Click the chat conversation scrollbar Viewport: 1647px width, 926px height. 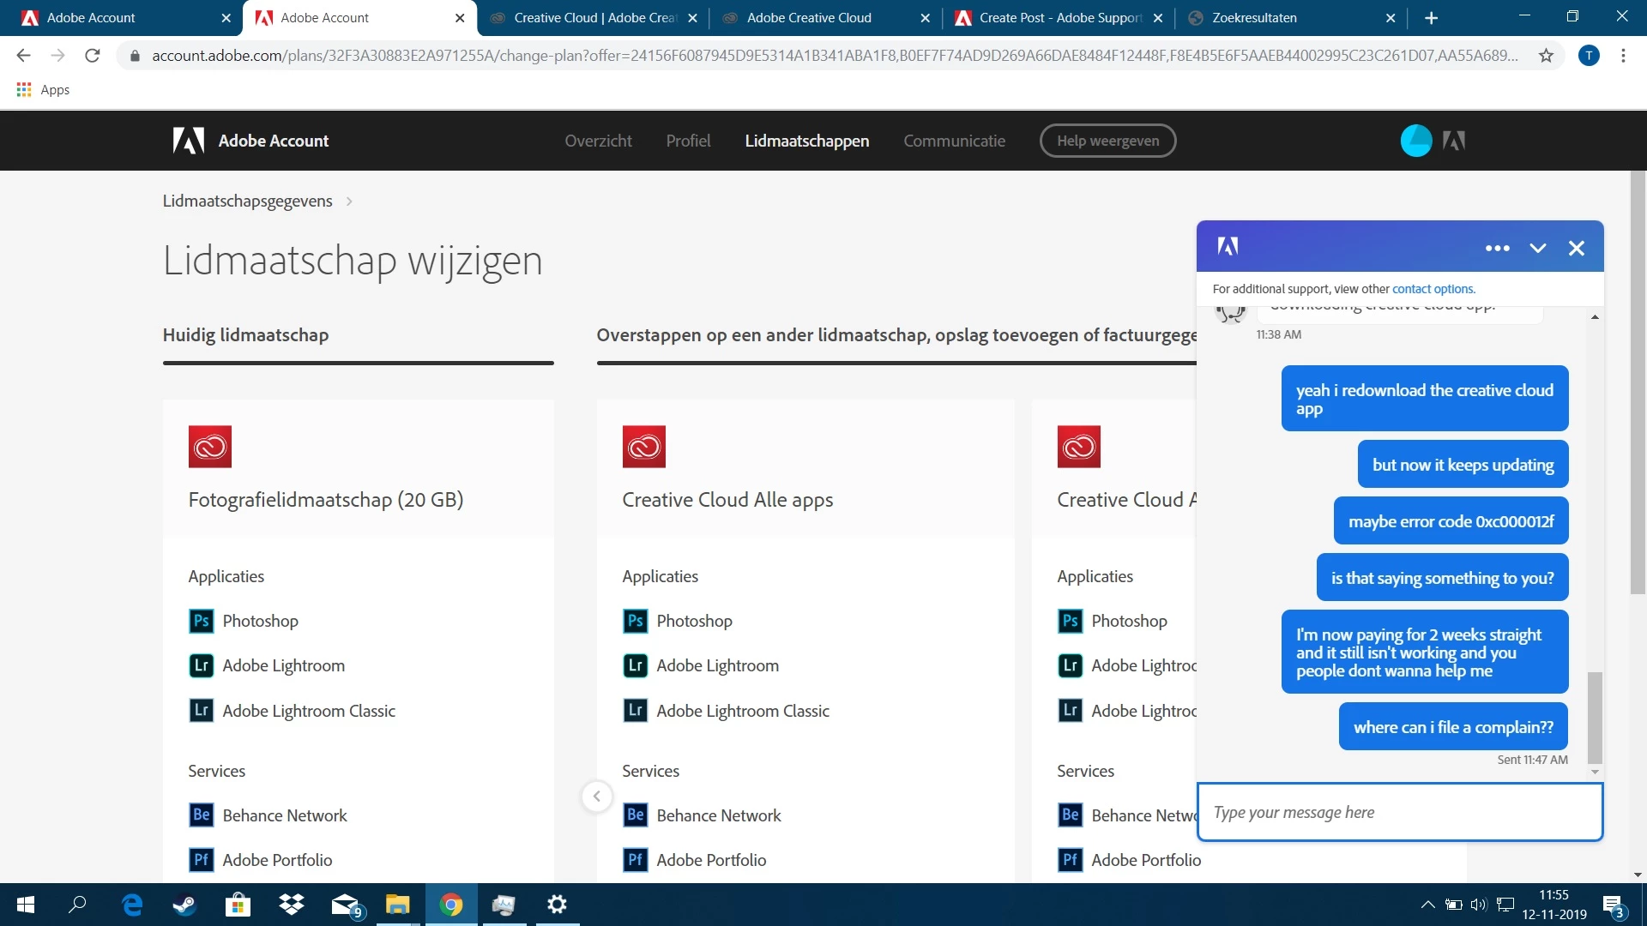(1595, 716)
